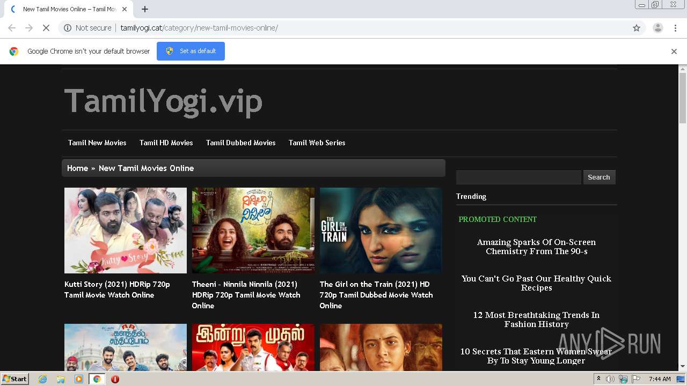Open the Windows Start menu
The width and height of the screenshot is (687, 386).
coord(14,379)
